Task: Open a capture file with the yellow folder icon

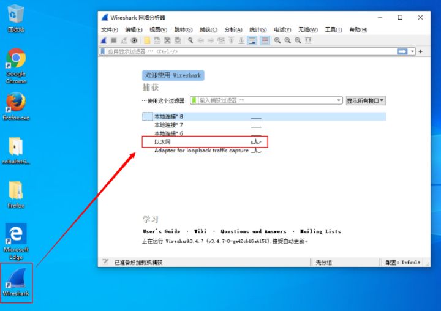Action: pos(147,40)
